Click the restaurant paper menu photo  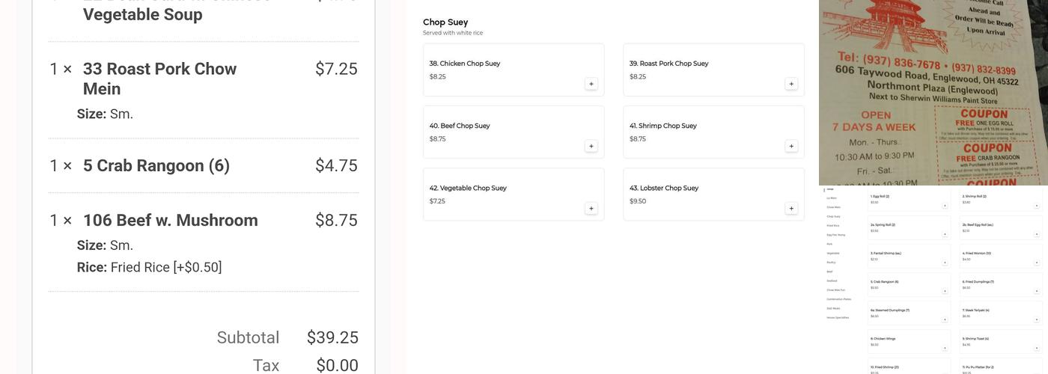(933, 92)
